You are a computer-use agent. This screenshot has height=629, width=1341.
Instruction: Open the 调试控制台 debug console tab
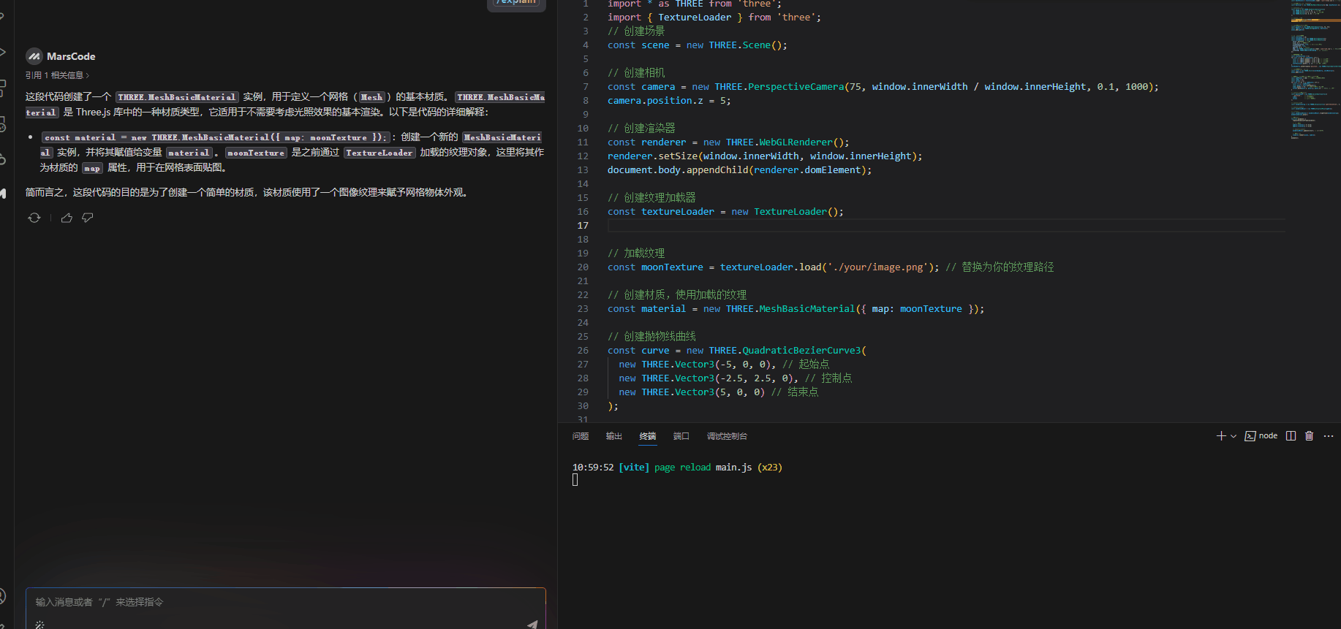pos(727,436)
